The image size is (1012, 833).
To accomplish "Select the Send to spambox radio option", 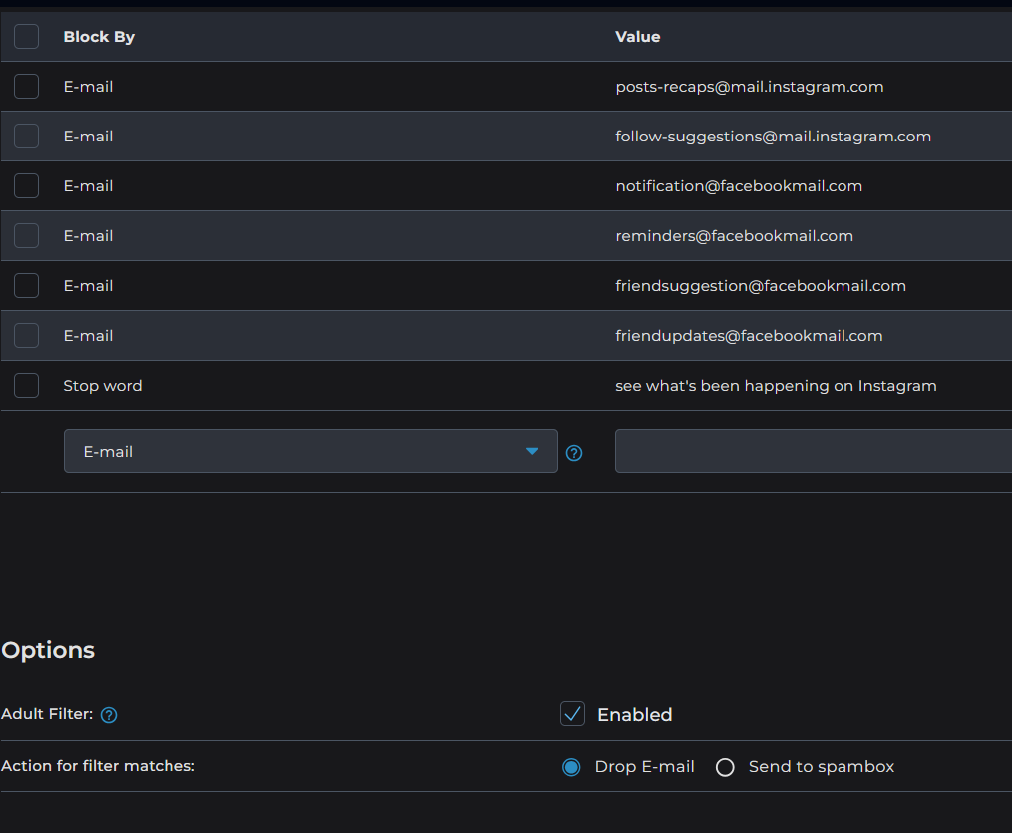I will coord(725,767).
